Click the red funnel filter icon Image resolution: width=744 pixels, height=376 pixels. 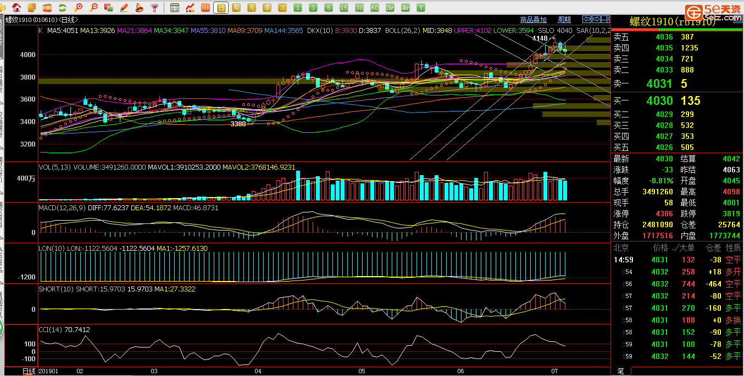click(x=155, y=8)
